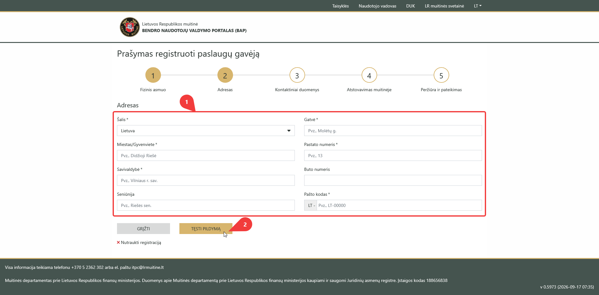Screen dimensions: 599x295
Task: Click the Pastato numeris input field
Action: click(x=393, y=156)
